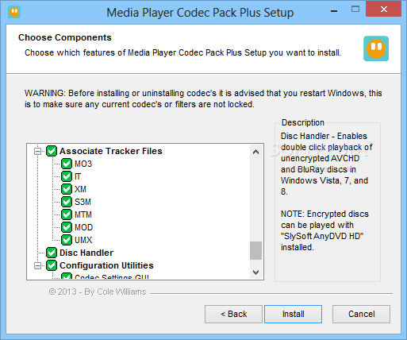Screen dimensions: 407x340
Task: Untick the UMX file type checkbox
Action: [67, 240]
